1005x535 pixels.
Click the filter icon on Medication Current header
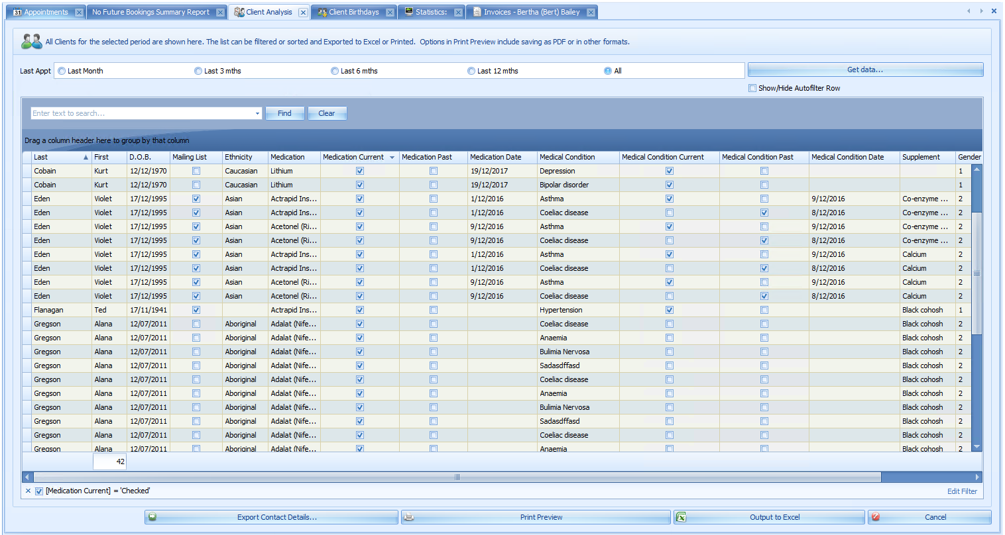[392, 158]
